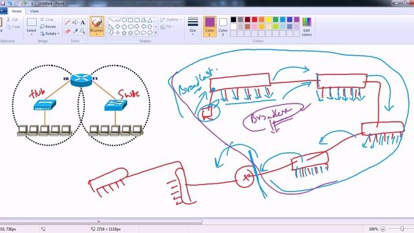Image resolution: width=414 pixels, height=233 pixels.
Task: Open the shape Fill dropdown
Action: (x=168, y=27)
